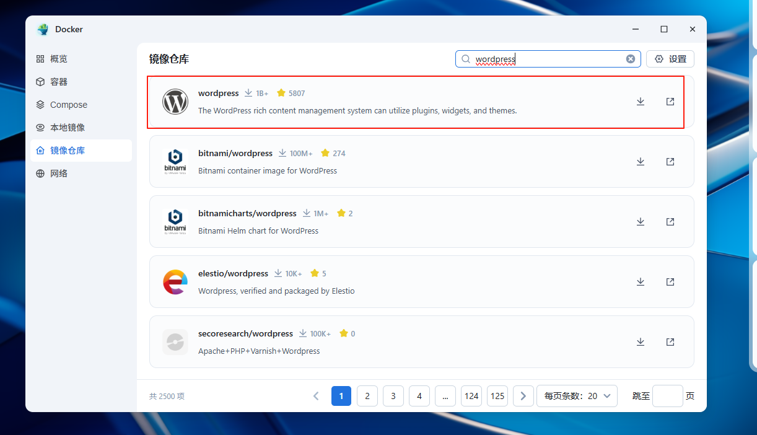
Task: Go to previous page arrow
Action: (316, 396)
